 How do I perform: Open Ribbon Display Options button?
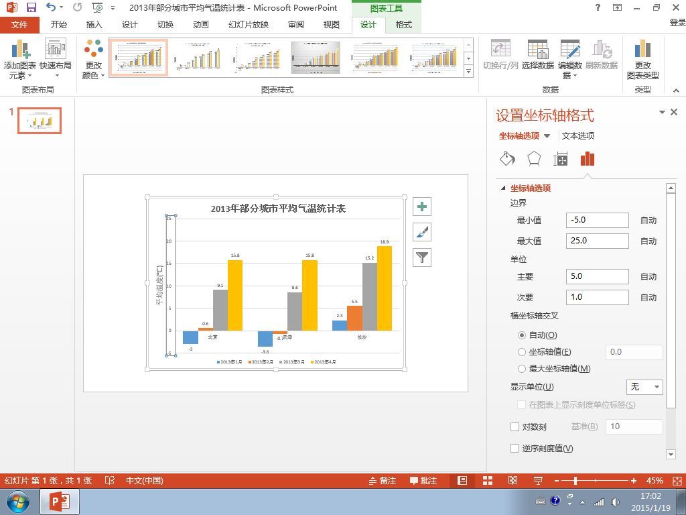[617, 7]
